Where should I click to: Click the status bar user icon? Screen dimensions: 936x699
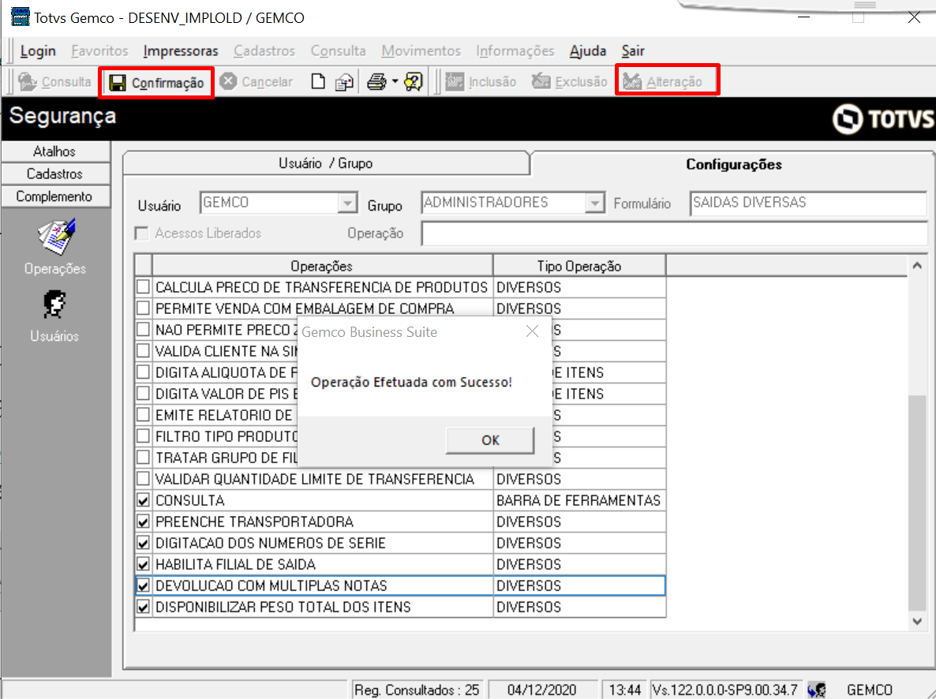click(x=817, y=690)
